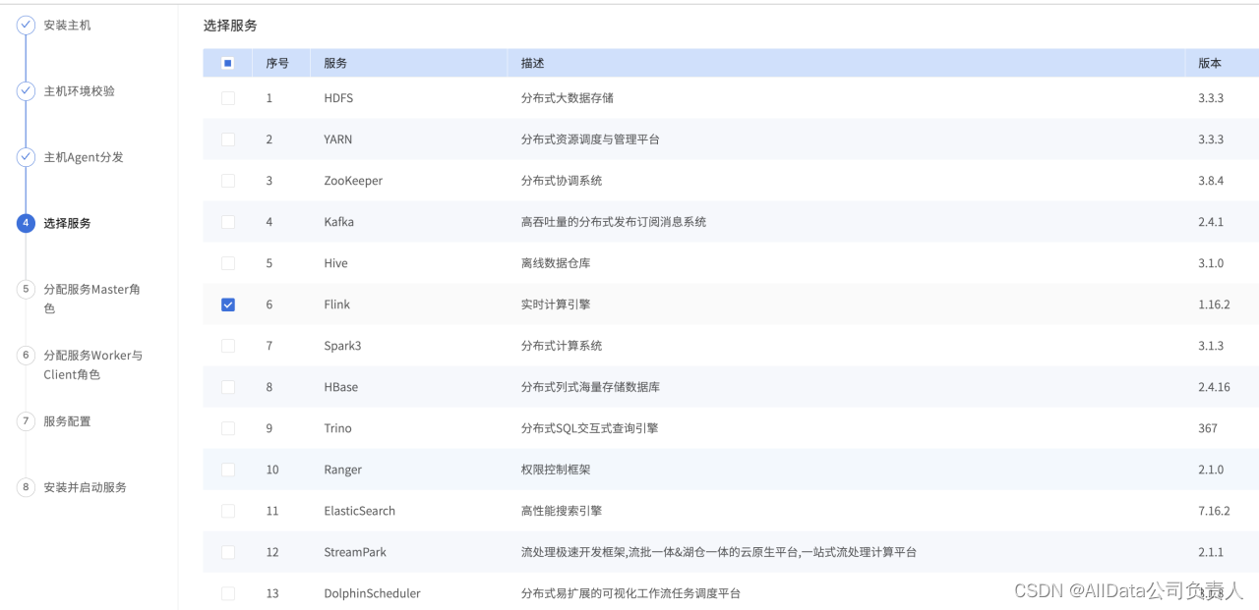
Task: Click the ElasticSearch service name
Action: 359,511
